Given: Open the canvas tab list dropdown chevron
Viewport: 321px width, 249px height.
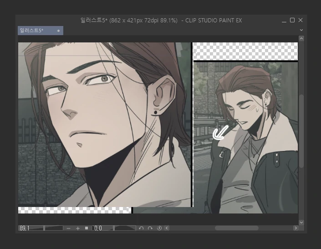Looking at the screenshot, I should tap(301, 30).
